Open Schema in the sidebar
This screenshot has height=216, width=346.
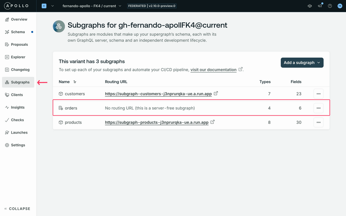tap(18, 32)
